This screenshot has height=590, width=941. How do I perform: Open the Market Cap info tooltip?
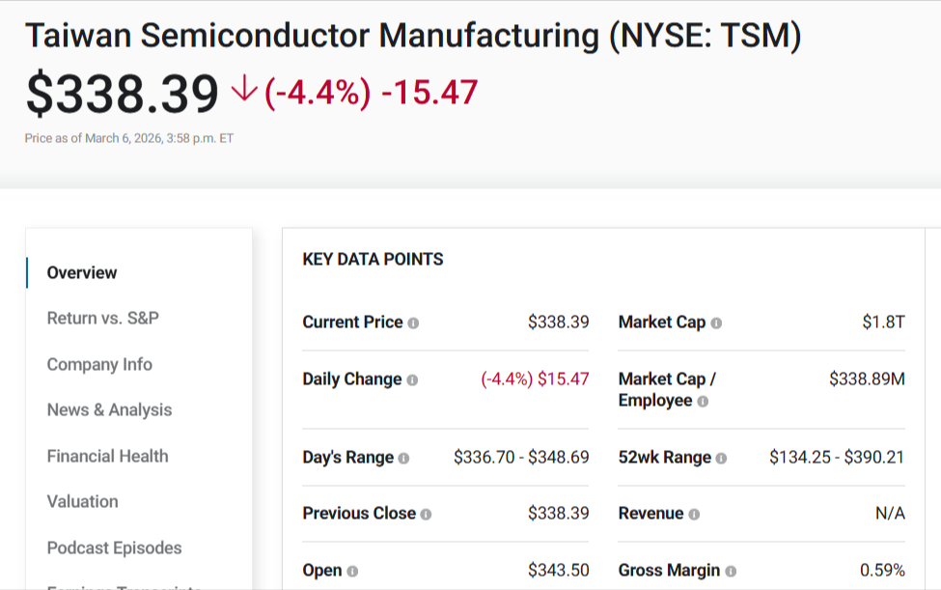point(716,323)
